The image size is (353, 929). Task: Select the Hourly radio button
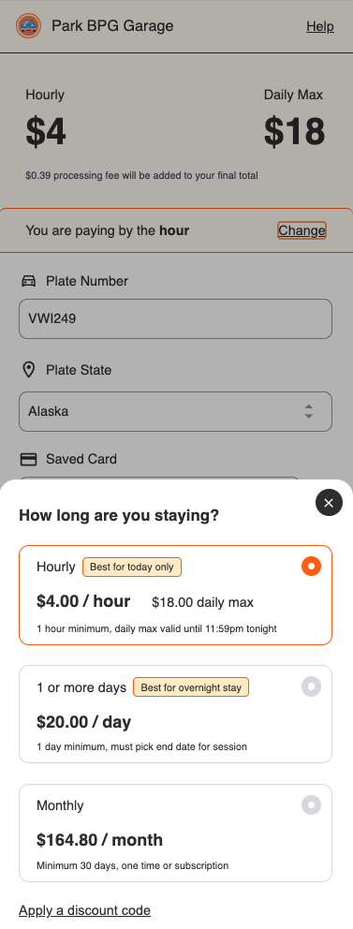pyautogui.click(x=312, y=566)
